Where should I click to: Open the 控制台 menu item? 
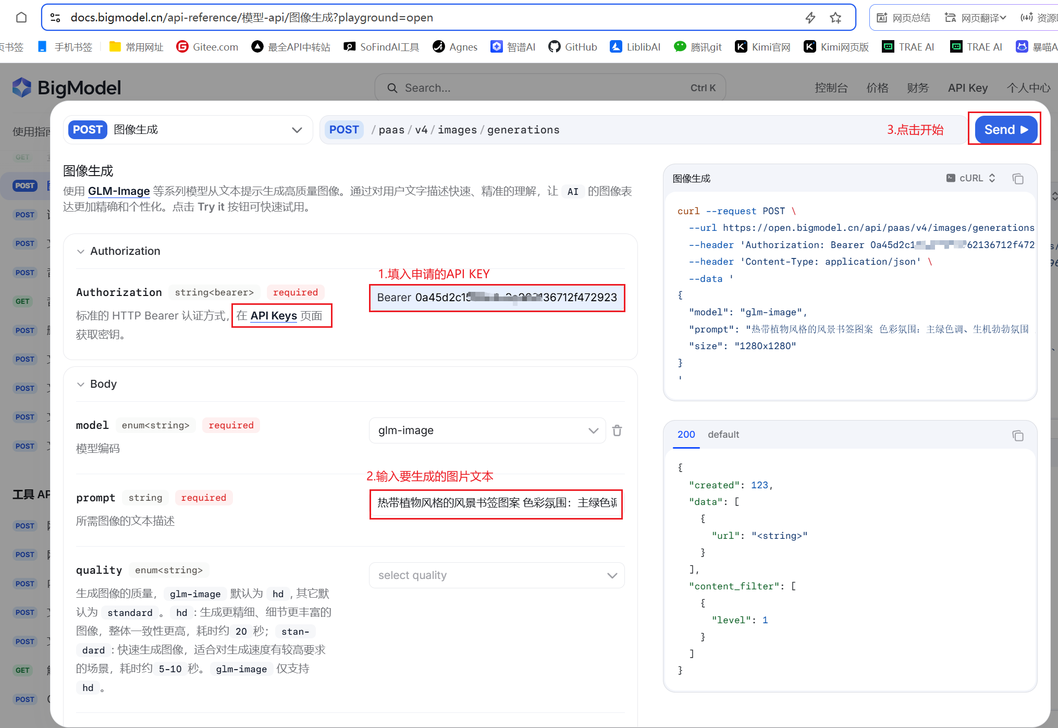(831, 88)
